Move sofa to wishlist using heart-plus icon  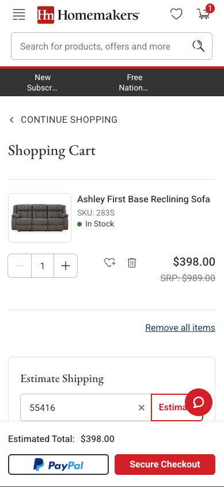(109, 263)
